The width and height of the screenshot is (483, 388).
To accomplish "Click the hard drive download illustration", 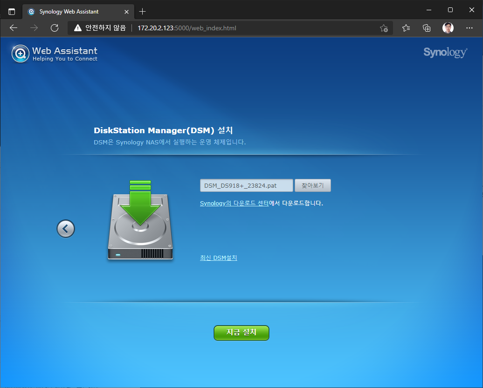I will point(140,220).
